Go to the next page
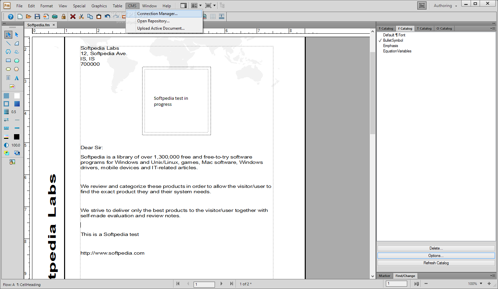The width and height of the screenshot is (498, 289). tap(221, 284)
